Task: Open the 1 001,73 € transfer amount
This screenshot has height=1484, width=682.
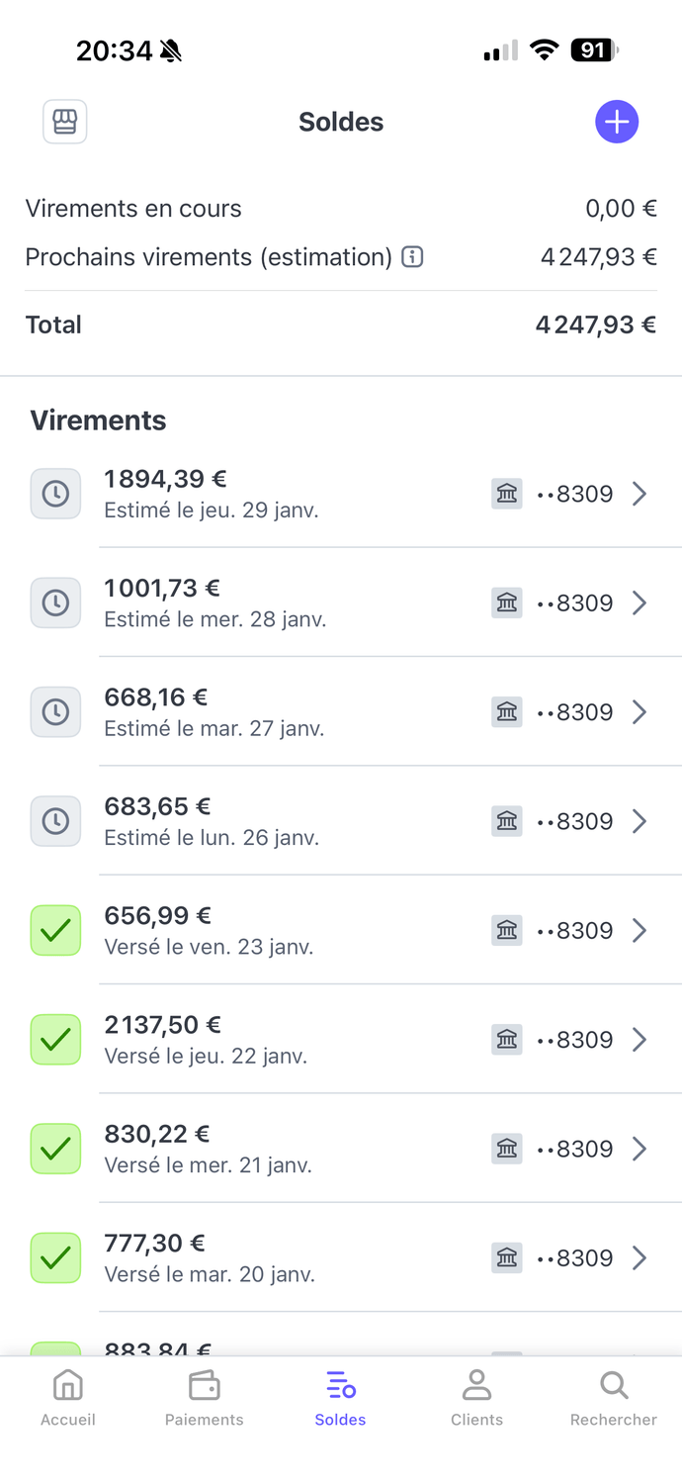Action: tap(162, 589)
